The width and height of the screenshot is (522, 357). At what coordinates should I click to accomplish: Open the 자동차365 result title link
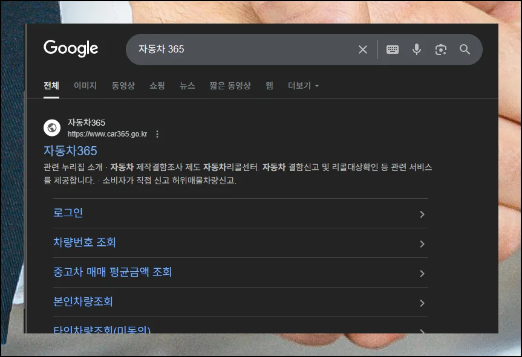click(x=70, y=151)
